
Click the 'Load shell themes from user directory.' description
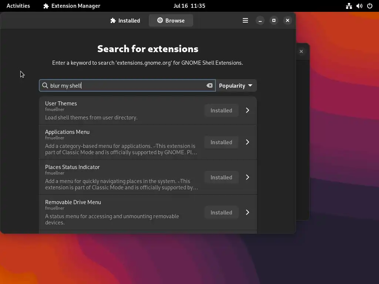click(91, 117)
